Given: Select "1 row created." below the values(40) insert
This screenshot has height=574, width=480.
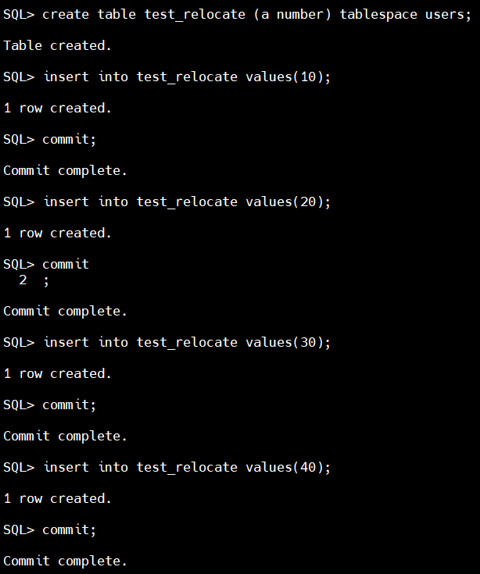Looking at the screenshot, I should pos(58,498).
